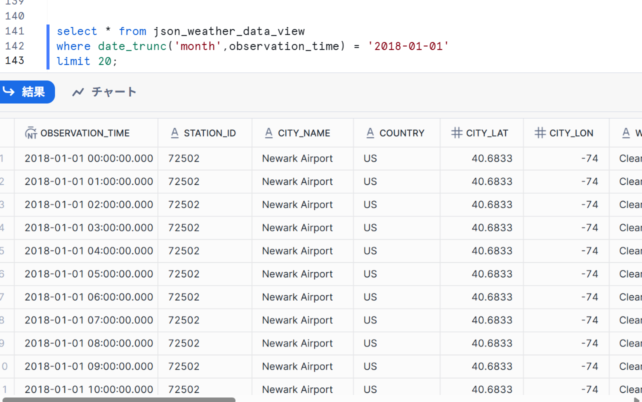642x402 pixels.
Task: Click line number 140 in the gutter
Action: [x=14, y=16]
